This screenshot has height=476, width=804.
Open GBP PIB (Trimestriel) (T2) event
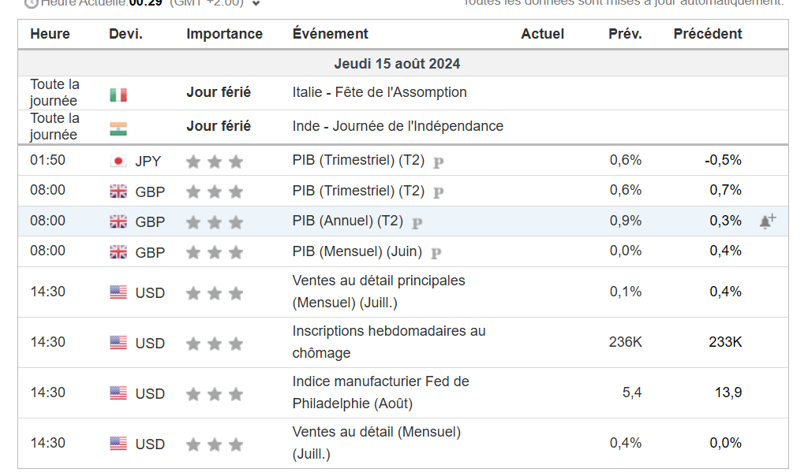tap(358, 191)
